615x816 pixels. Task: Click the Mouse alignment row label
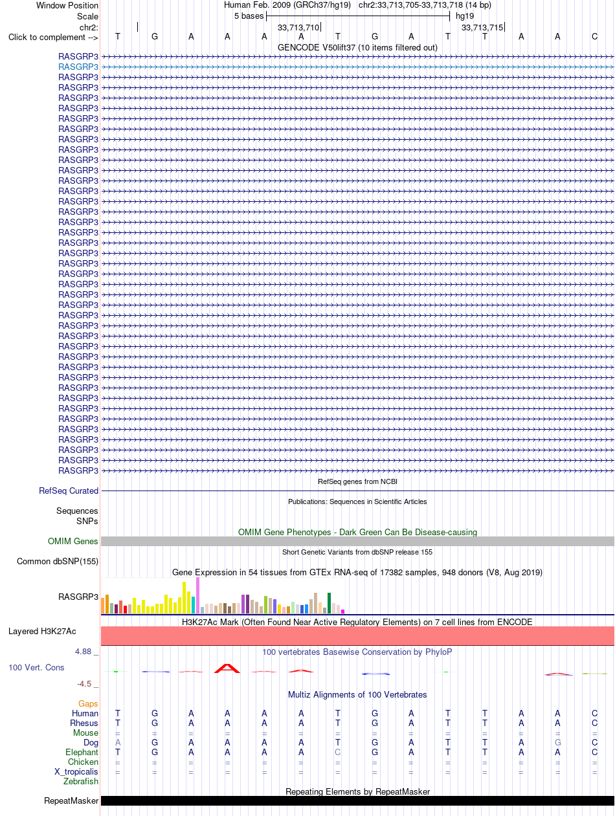coord(86,733)
